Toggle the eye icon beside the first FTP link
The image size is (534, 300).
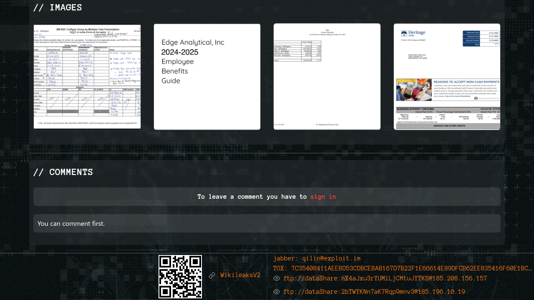pos(277,278)
